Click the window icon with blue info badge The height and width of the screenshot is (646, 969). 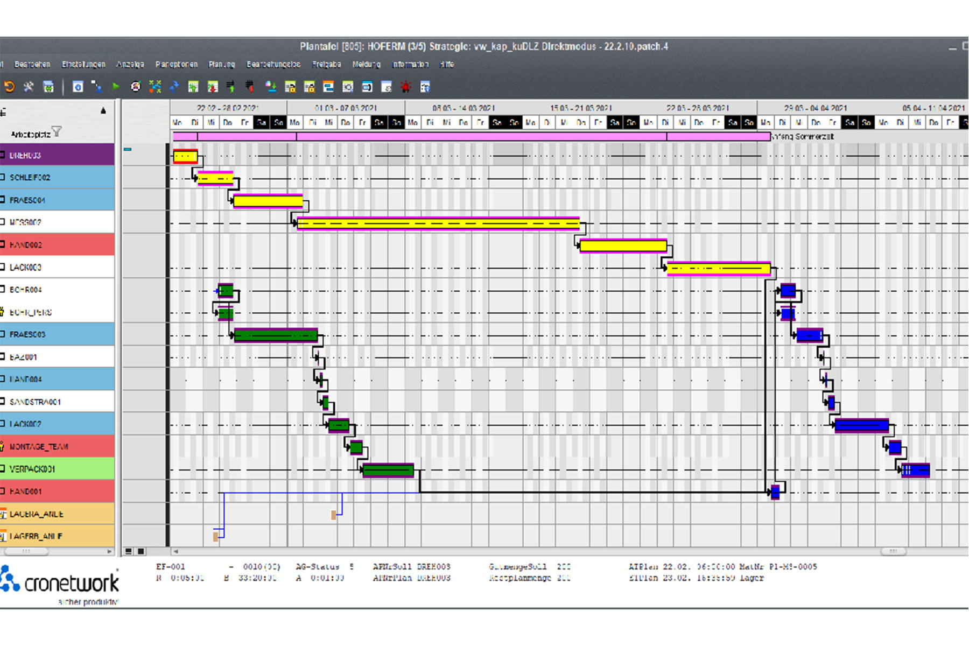(425, 87)
